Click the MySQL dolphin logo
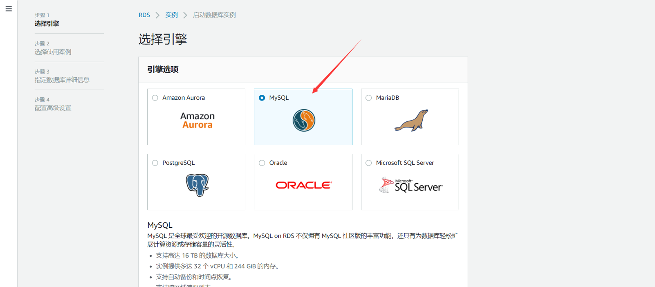This screenshot has height=287, width=655. coord(303,121)
